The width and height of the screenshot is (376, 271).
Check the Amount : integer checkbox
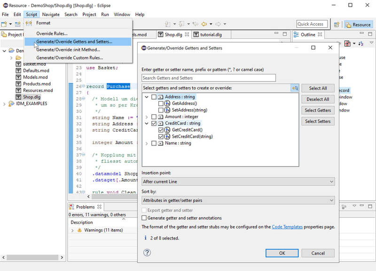(154, 117)
